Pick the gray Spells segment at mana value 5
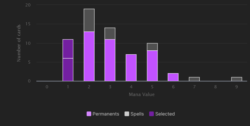The image size is (250, 126). [x=152, y=47]
